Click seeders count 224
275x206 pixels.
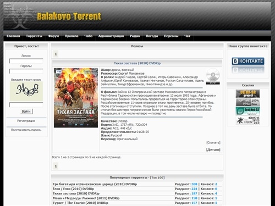[x=194, y=189]
